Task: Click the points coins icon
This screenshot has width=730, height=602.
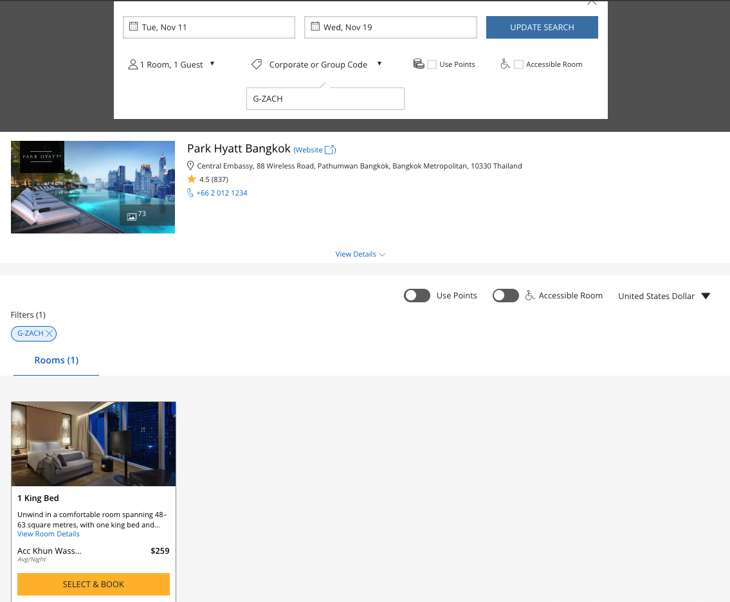Action: 419,64
